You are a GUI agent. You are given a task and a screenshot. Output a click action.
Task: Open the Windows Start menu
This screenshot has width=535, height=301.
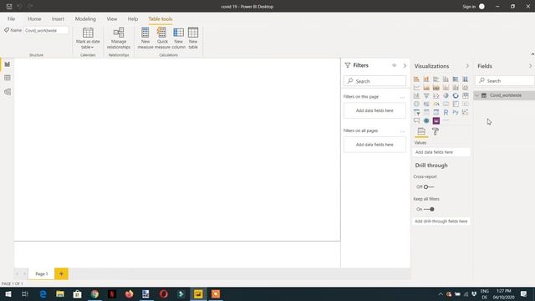tap(8, 293)
